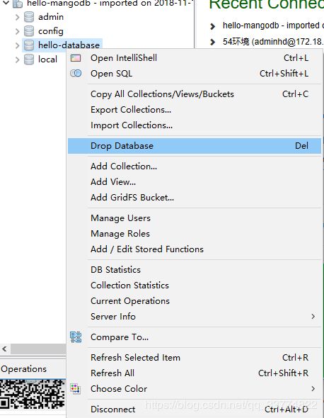The image size is (324, 418).
Task: Click the hello-database cylinder icon
Action: pyautogui.click(x=29, y=45)
